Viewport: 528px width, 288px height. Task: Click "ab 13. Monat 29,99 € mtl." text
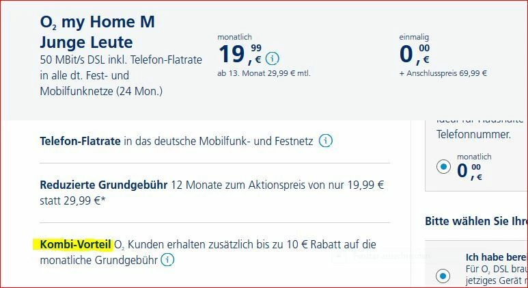pyautogui.click(x=264, y=73)
